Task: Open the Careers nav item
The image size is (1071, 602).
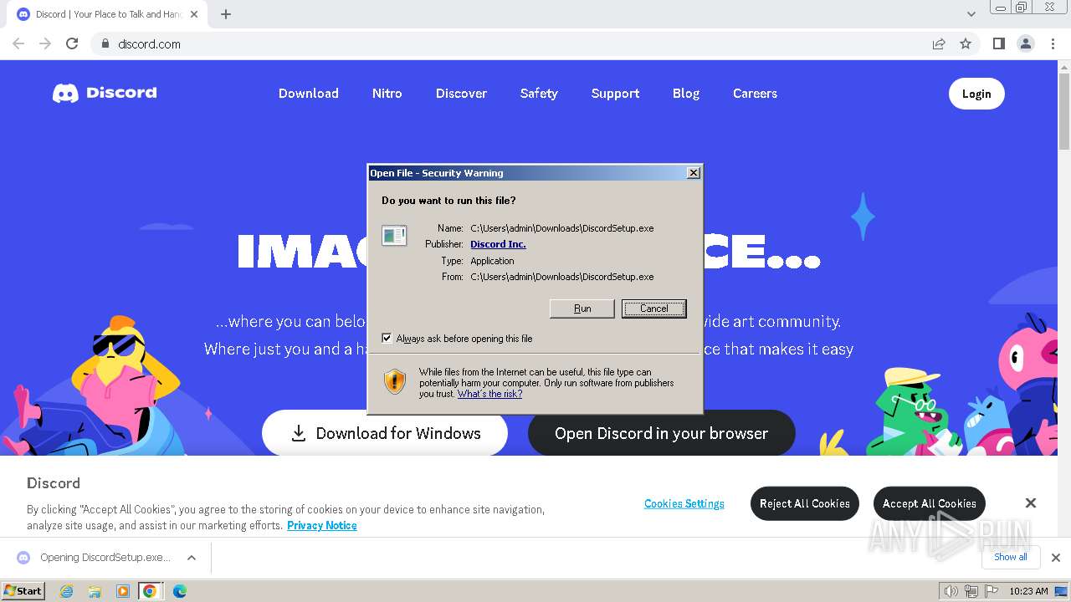Action: [756, 94]
